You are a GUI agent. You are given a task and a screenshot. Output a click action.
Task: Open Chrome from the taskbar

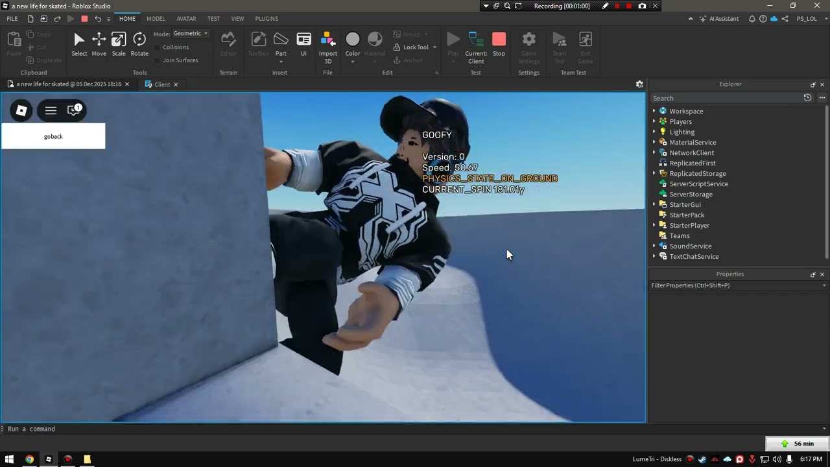(29, 459)
